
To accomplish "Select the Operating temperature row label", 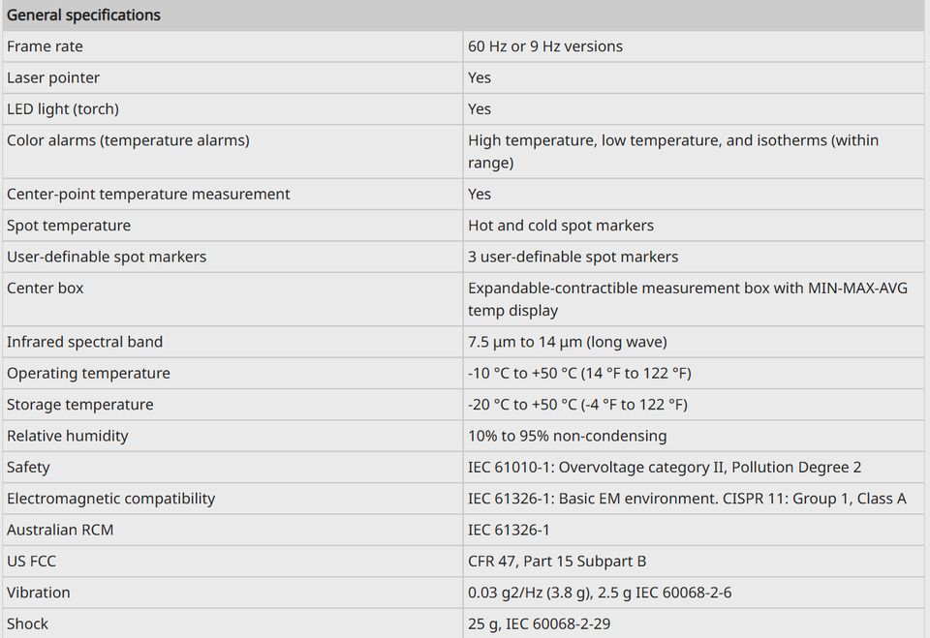I will point(88,373).
